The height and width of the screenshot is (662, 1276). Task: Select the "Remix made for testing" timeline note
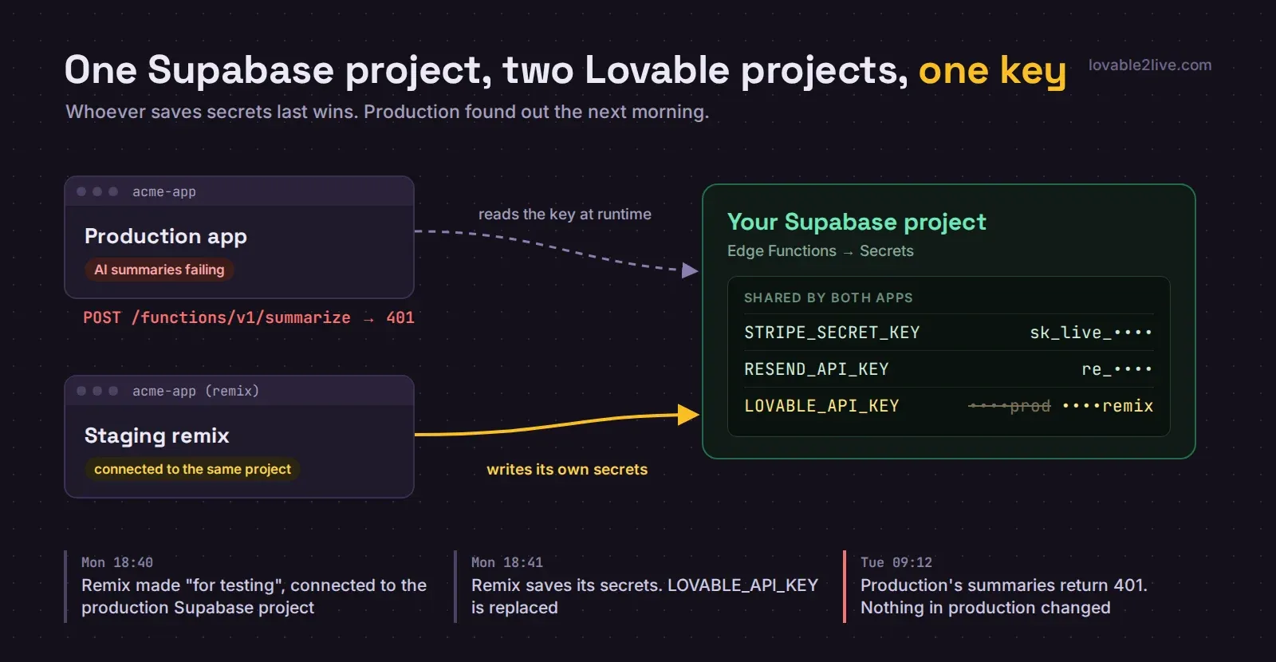point(254,597)
